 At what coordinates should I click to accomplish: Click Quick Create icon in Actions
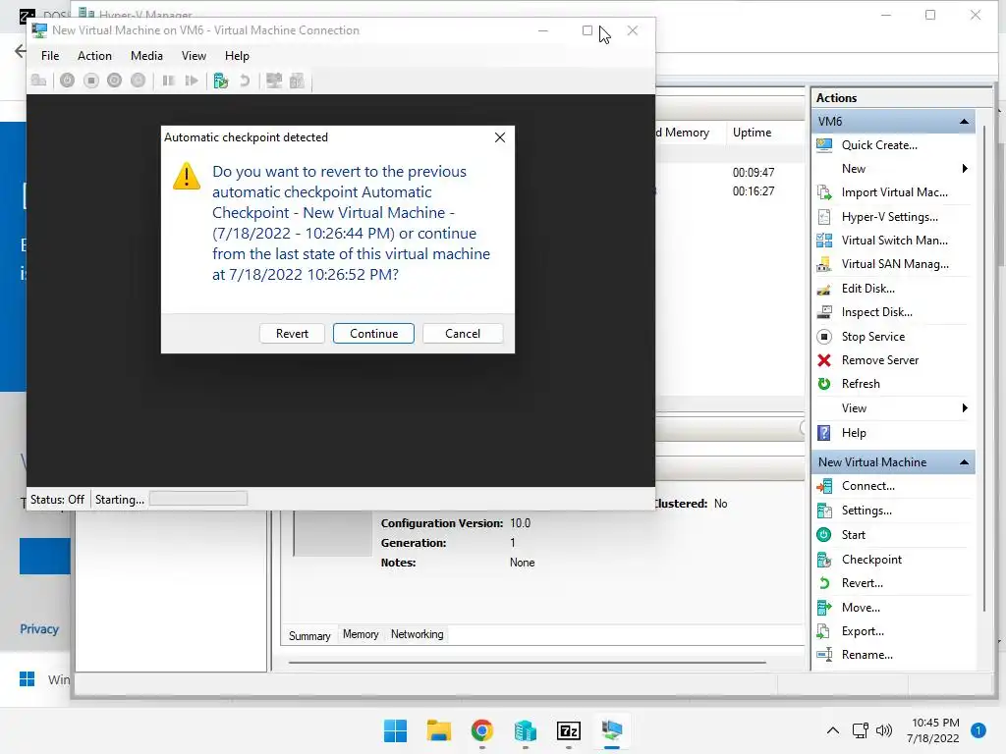[x=824, y=145]
